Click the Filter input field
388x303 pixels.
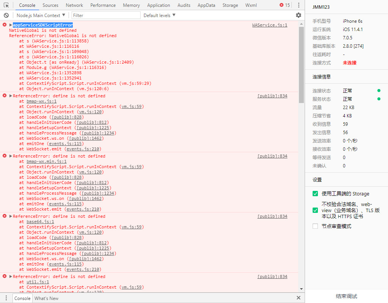pyautogui.click(x=105, y=16)
